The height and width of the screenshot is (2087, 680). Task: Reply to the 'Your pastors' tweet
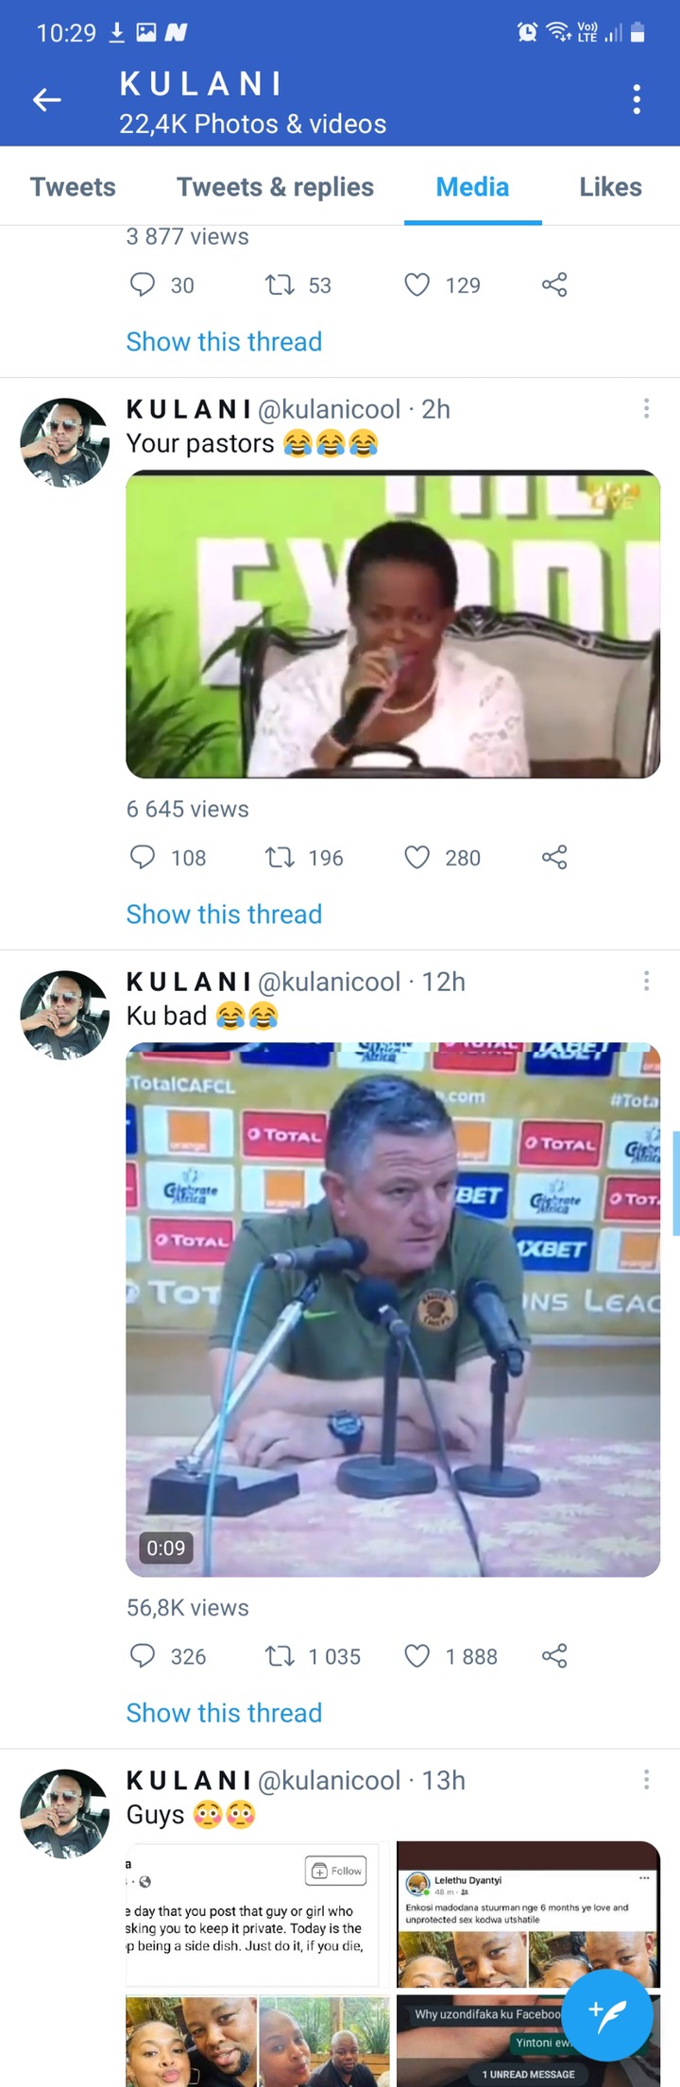click(142, 857)
